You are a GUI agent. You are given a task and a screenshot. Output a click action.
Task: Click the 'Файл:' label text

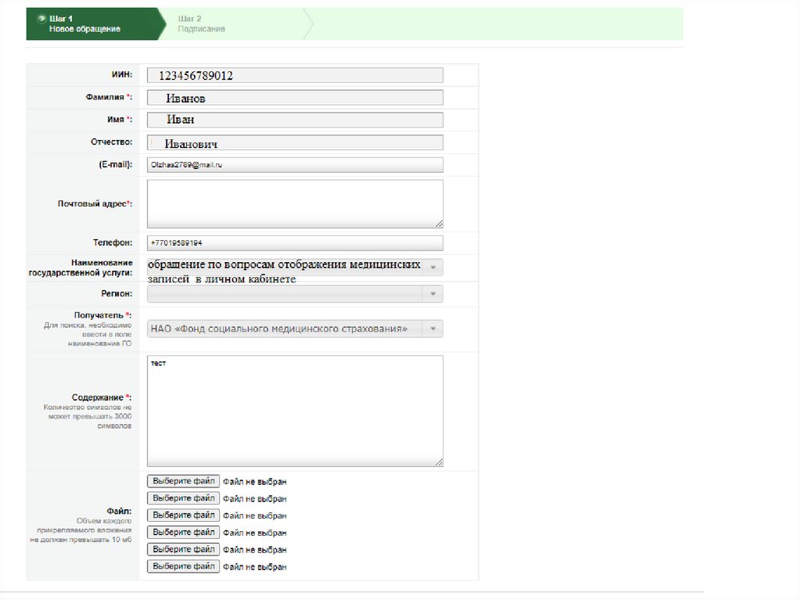pos(119,511)
